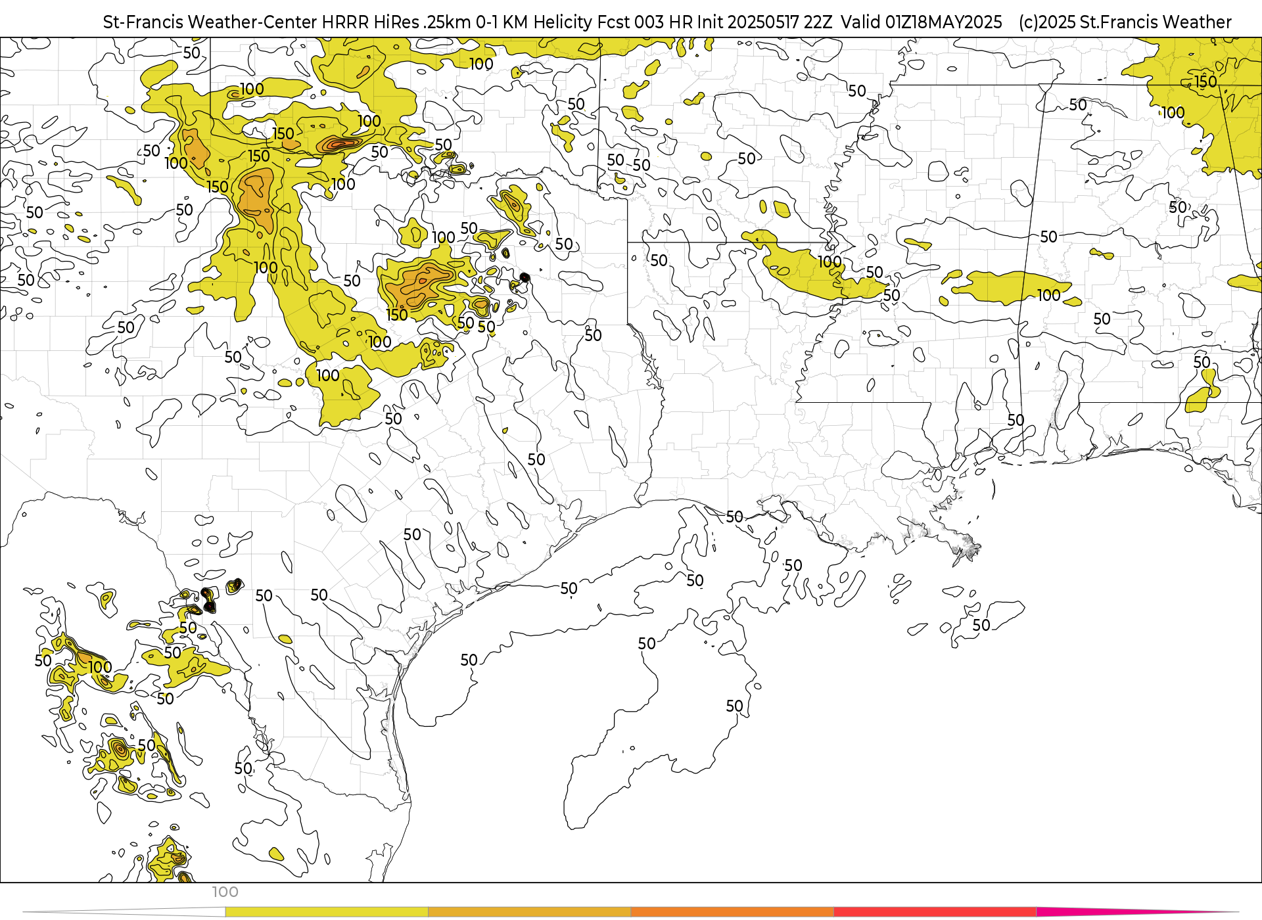Click the "HRRR HiRes .25km" model label
The width and height of the screenshot is (1262, 920).
tap(396, 22)
